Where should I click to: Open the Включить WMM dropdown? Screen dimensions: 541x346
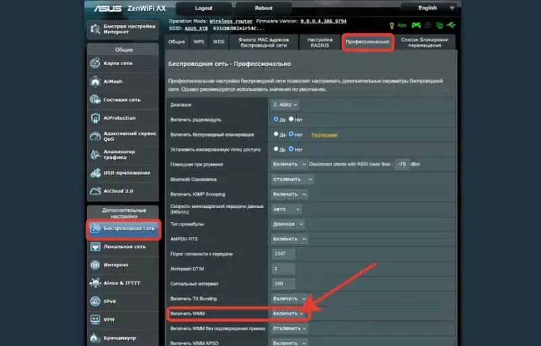click(x=288, y=313)
